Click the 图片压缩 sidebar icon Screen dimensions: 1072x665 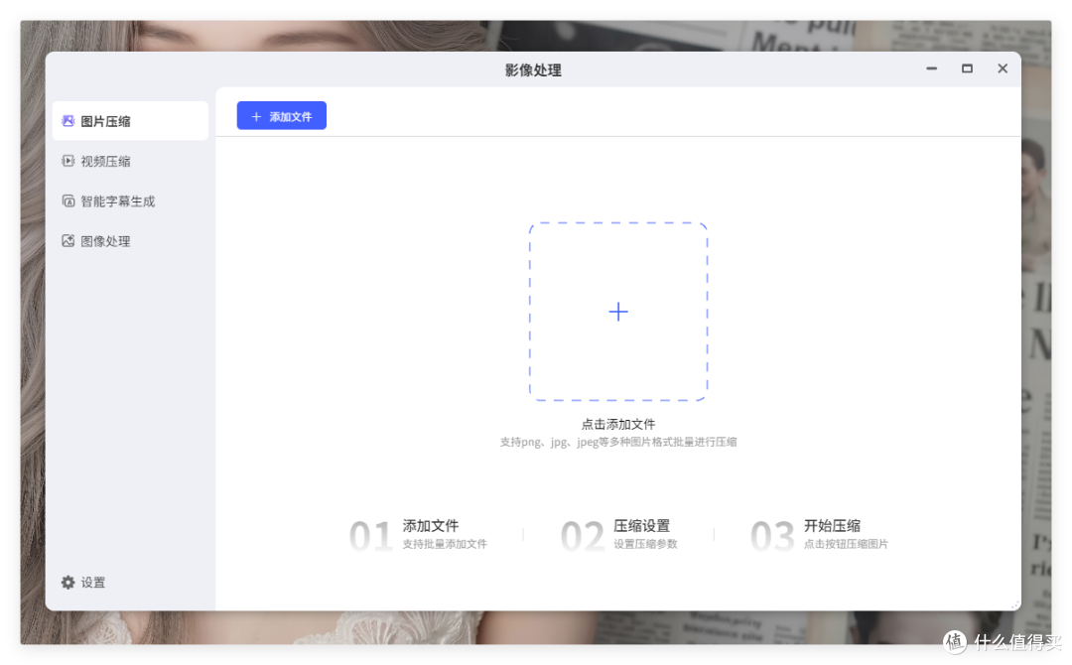[x=67, y=121]
